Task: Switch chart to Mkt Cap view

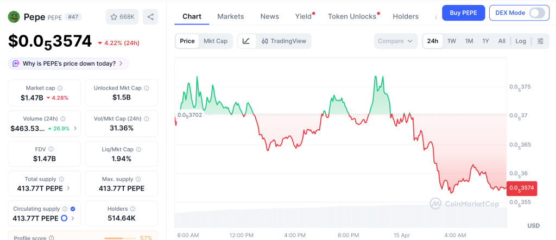Action: coord(216,41)
